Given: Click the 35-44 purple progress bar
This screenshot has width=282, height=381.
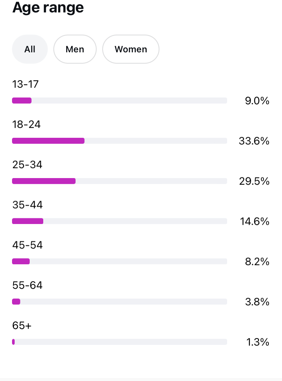Looking at the screenshot, I should pyautogui.click(x=27, y=221).
